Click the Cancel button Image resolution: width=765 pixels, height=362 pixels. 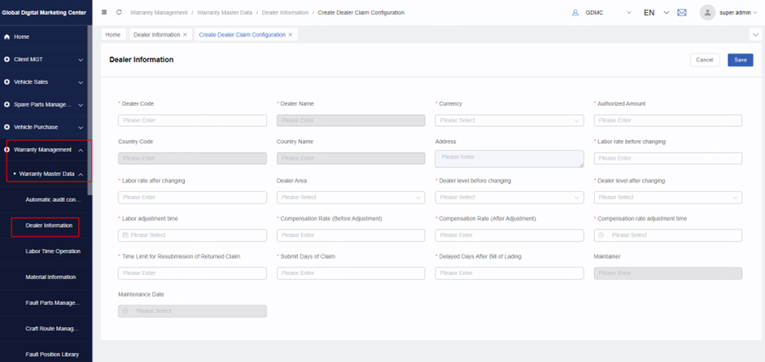[705, 60]
